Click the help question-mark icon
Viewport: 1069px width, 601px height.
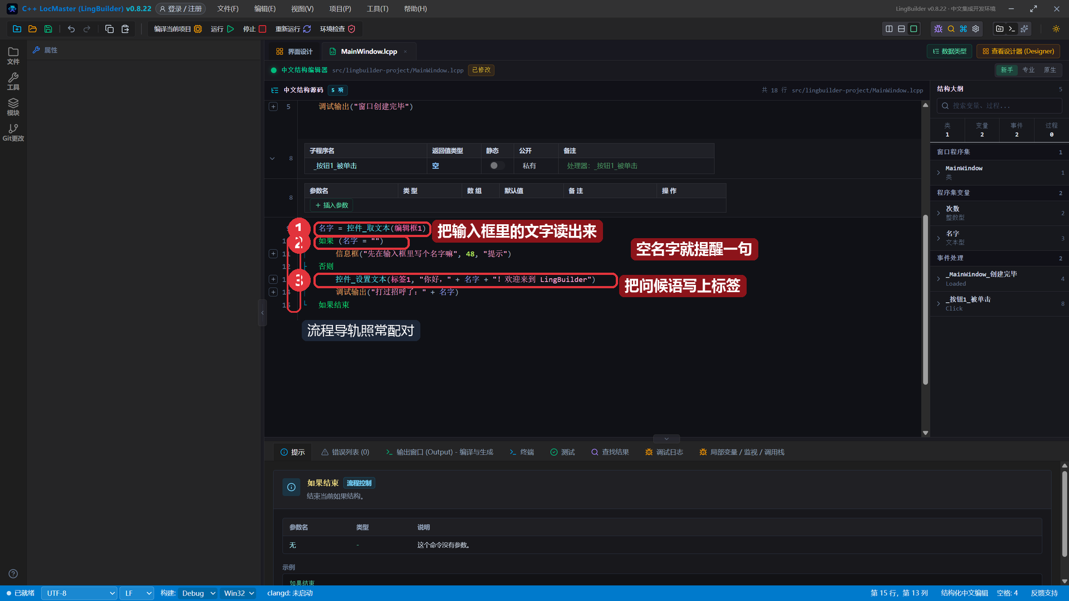pyautogui.click(x=13, y=574)
